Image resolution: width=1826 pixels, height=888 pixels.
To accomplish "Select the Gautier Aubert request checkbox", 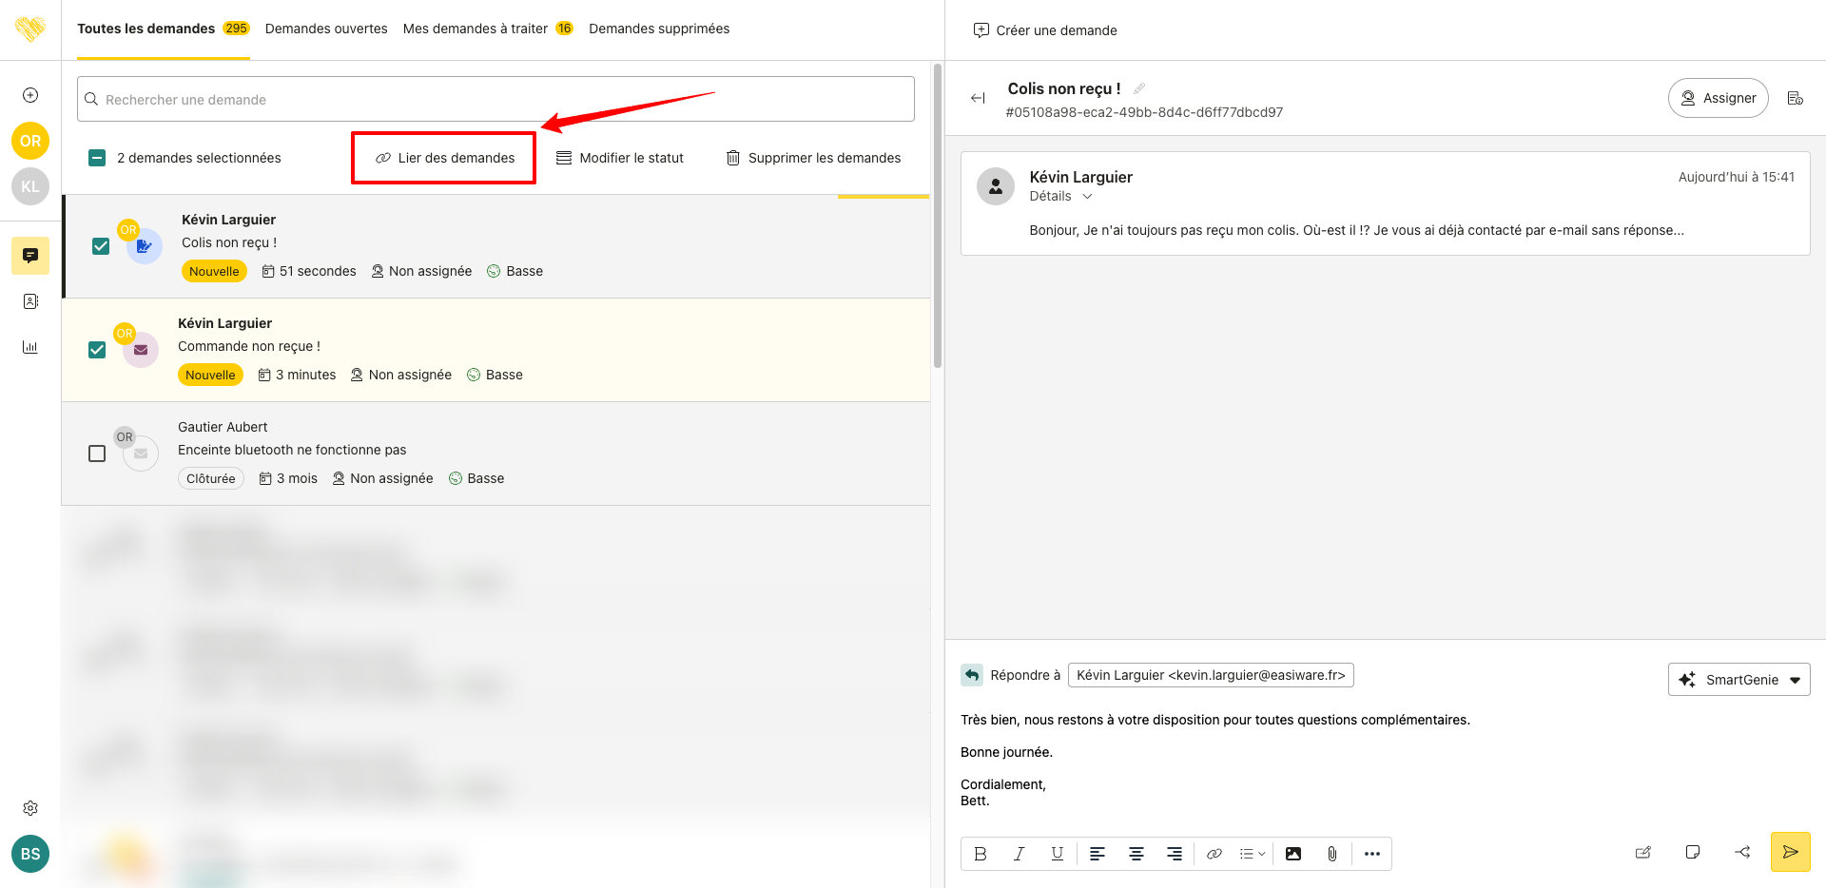I will click(x=97, y=454).
